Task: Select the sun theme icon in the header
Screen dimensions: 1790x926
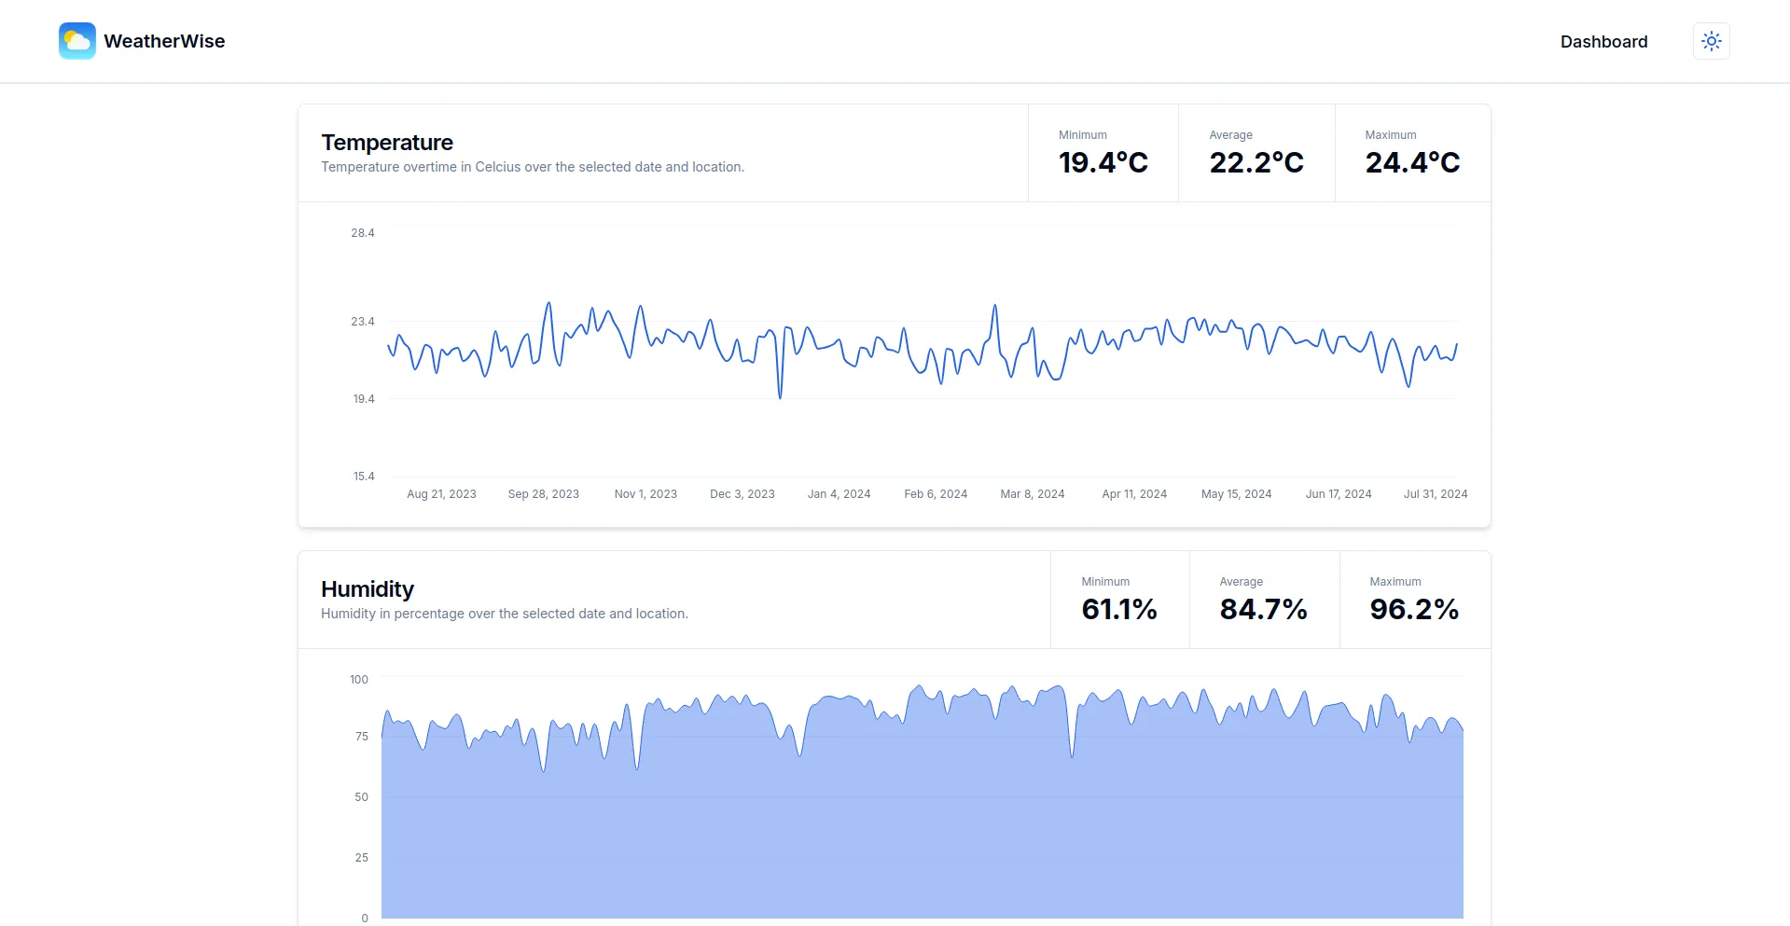Action: coord(1712,40)
